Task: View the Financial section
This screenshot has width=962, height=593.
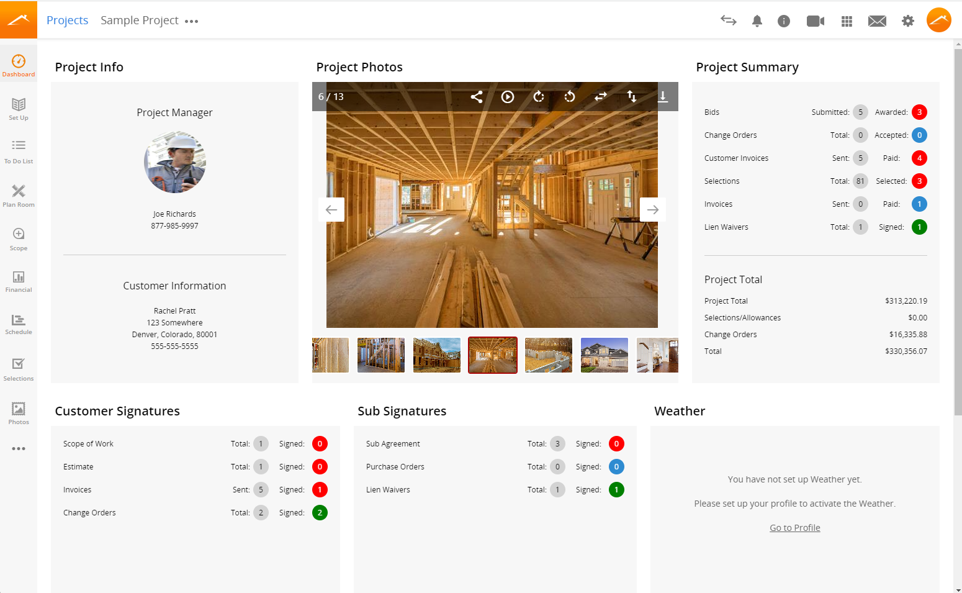Action: tap(19, 281)
